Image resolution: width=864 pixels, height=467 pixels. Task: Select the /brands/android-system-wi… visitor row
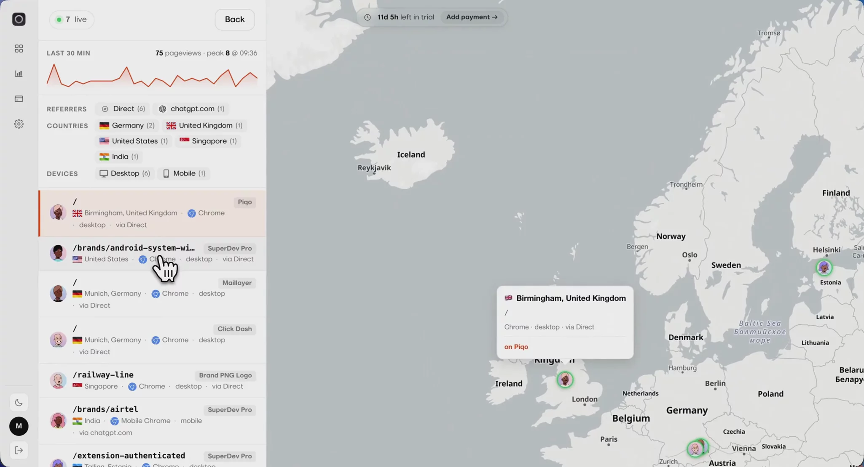pos(153,254)
